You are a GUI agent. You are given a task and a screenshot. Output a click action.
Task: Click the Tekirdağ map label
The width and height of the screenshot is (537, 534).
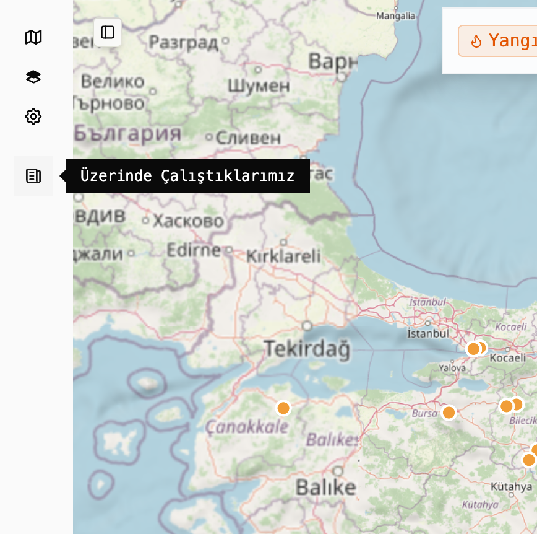point(307,349)
